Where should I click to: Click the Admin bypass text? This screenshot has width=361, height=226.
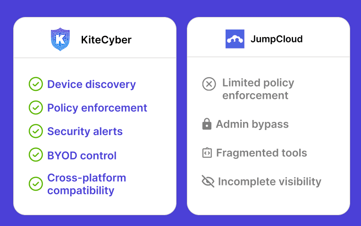pos(252,124)
